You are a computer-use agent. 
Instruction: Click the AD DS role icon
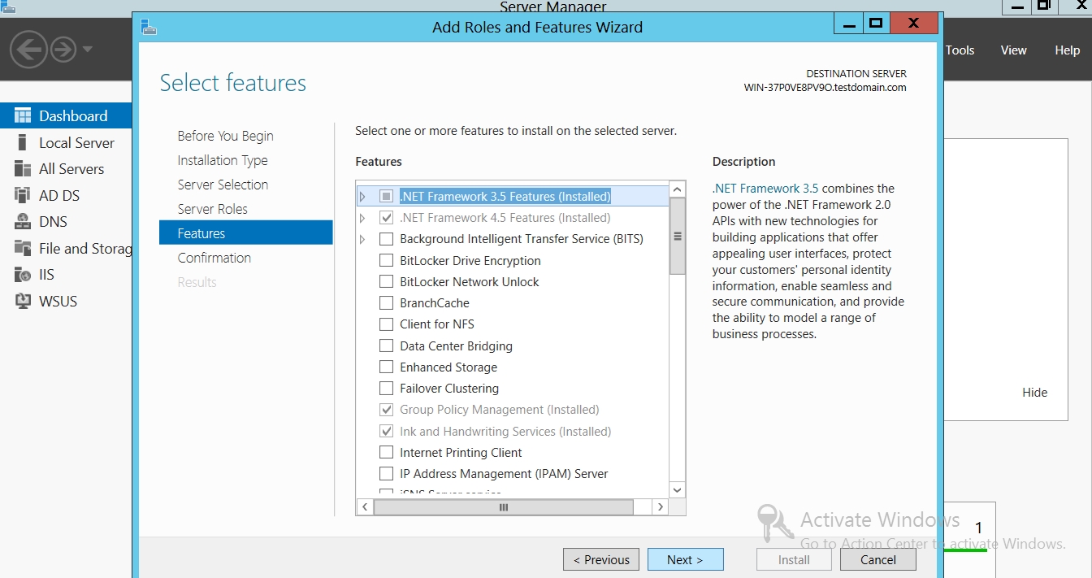23,195
